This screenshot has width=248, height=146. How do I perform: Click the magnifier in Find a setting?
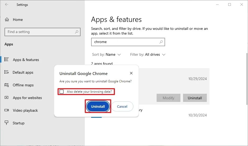point(77,32)
